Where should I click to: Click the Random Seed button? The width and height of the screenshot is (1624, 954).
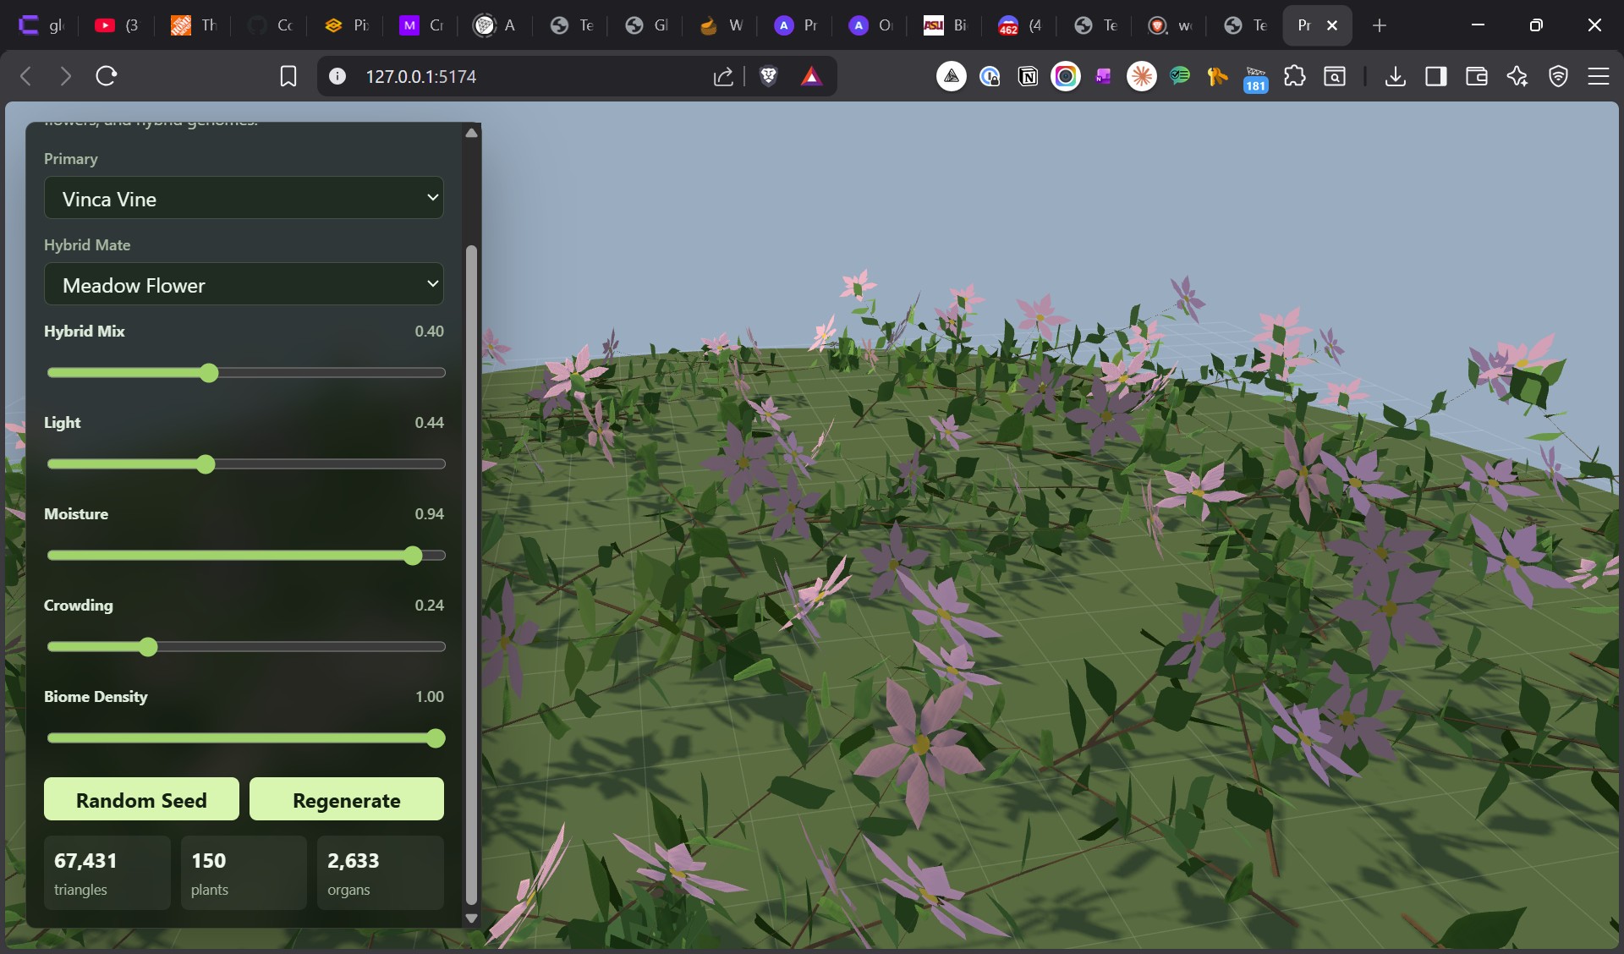[141, 799]
